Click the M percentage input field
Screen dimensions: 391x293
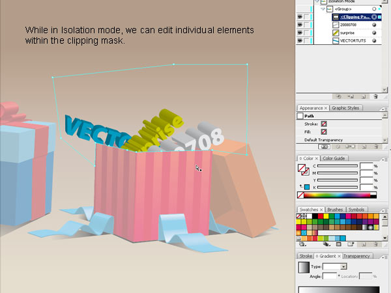click(366, 173)
